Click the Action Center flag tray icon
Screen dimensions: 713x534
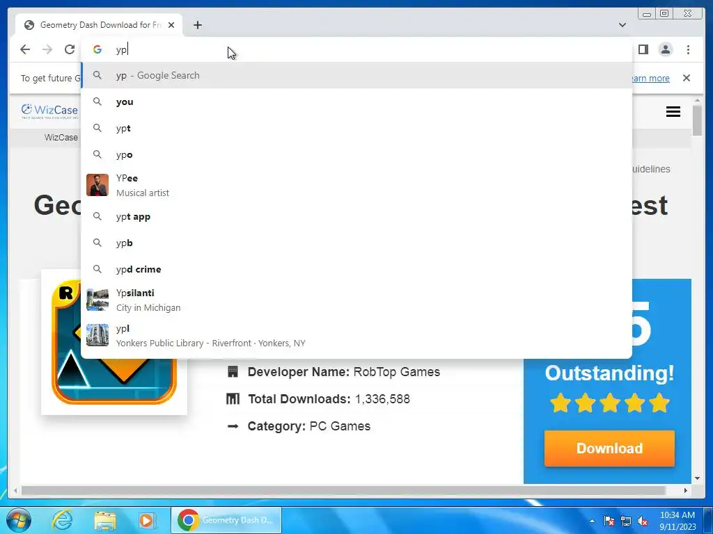click(609, 521)
